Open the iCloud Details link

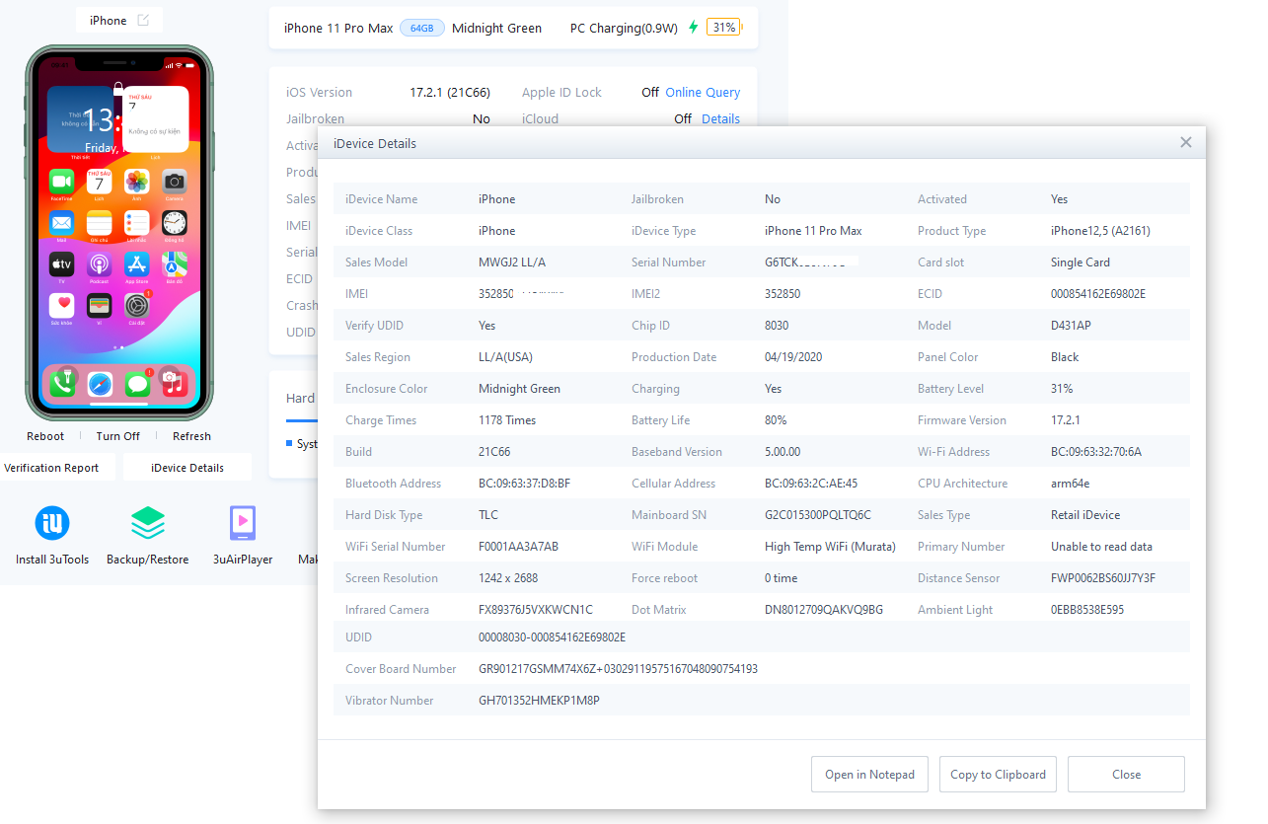720,118
